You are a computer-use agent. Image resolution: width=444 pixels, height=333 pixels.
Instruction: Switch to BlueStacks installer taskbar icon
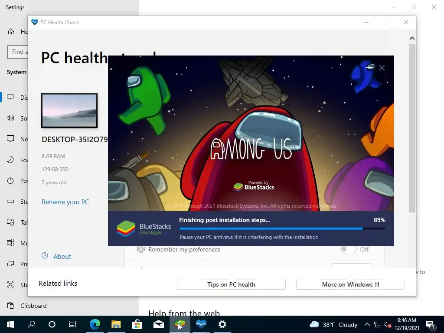click(x=180, y=324)
